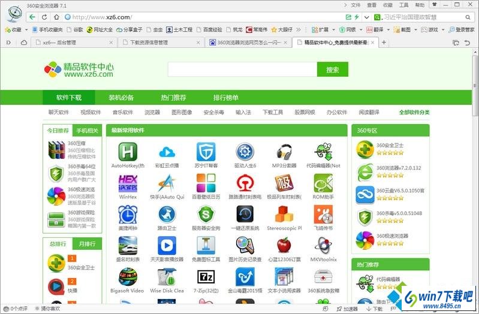The image size is (479, 314).
Task: Click the 7-Zip(32位) app icon
Action: pos(206,276)
